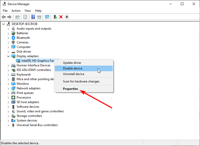Minimize the Device Manager window

point(171,4)
